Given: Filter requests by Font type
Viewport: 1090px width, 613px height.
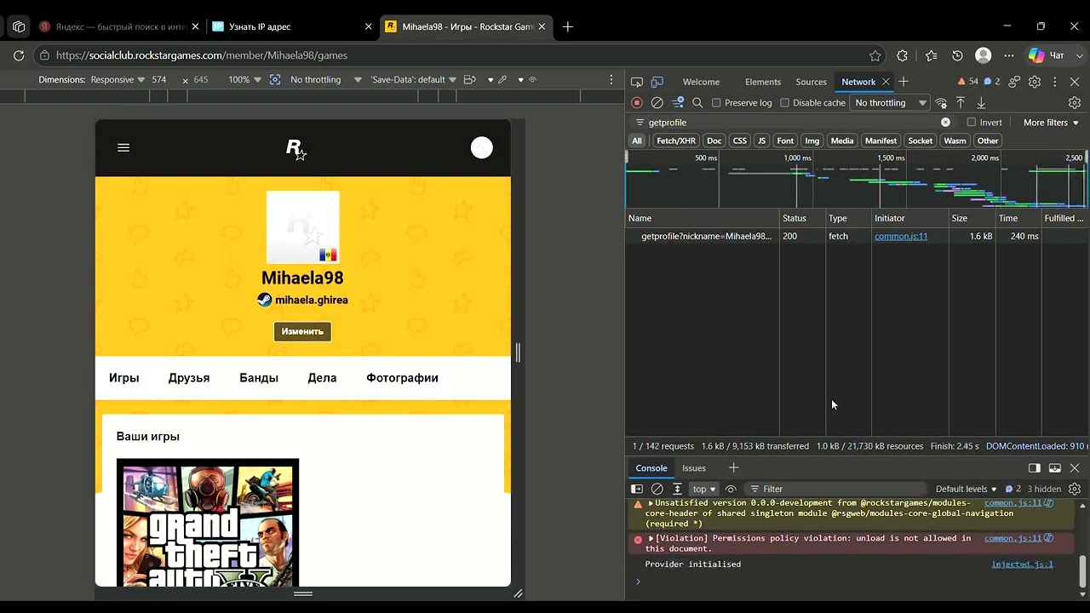Looking at the screenshot, I should pyautogui.click(x=785, y=140).
